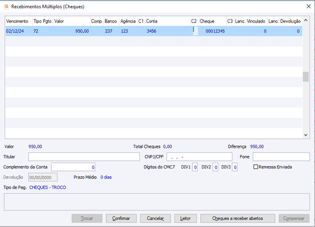
Task: Click the scroll down arrow of the grid
Action: click(306, 135)
